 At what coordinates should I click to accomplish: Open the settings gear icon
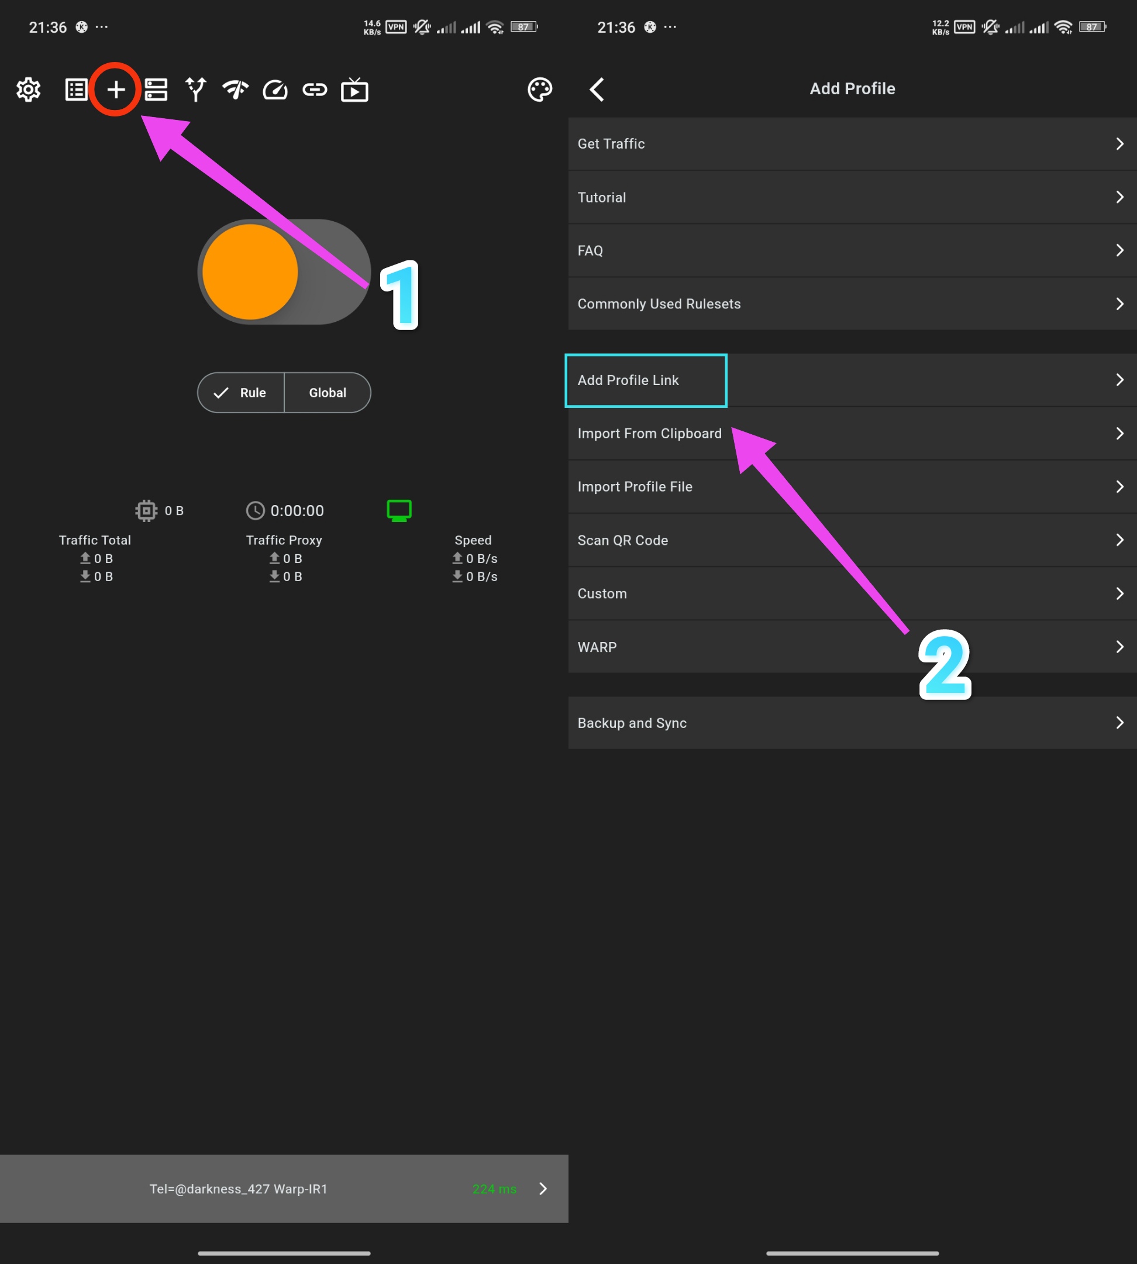click(x=29, y=90)
